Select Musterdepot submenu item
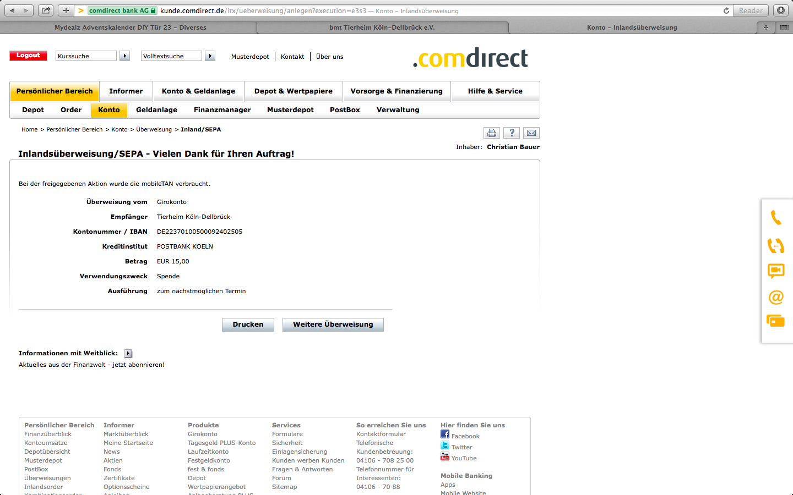793x495 pixels. (x=290, y=110)
